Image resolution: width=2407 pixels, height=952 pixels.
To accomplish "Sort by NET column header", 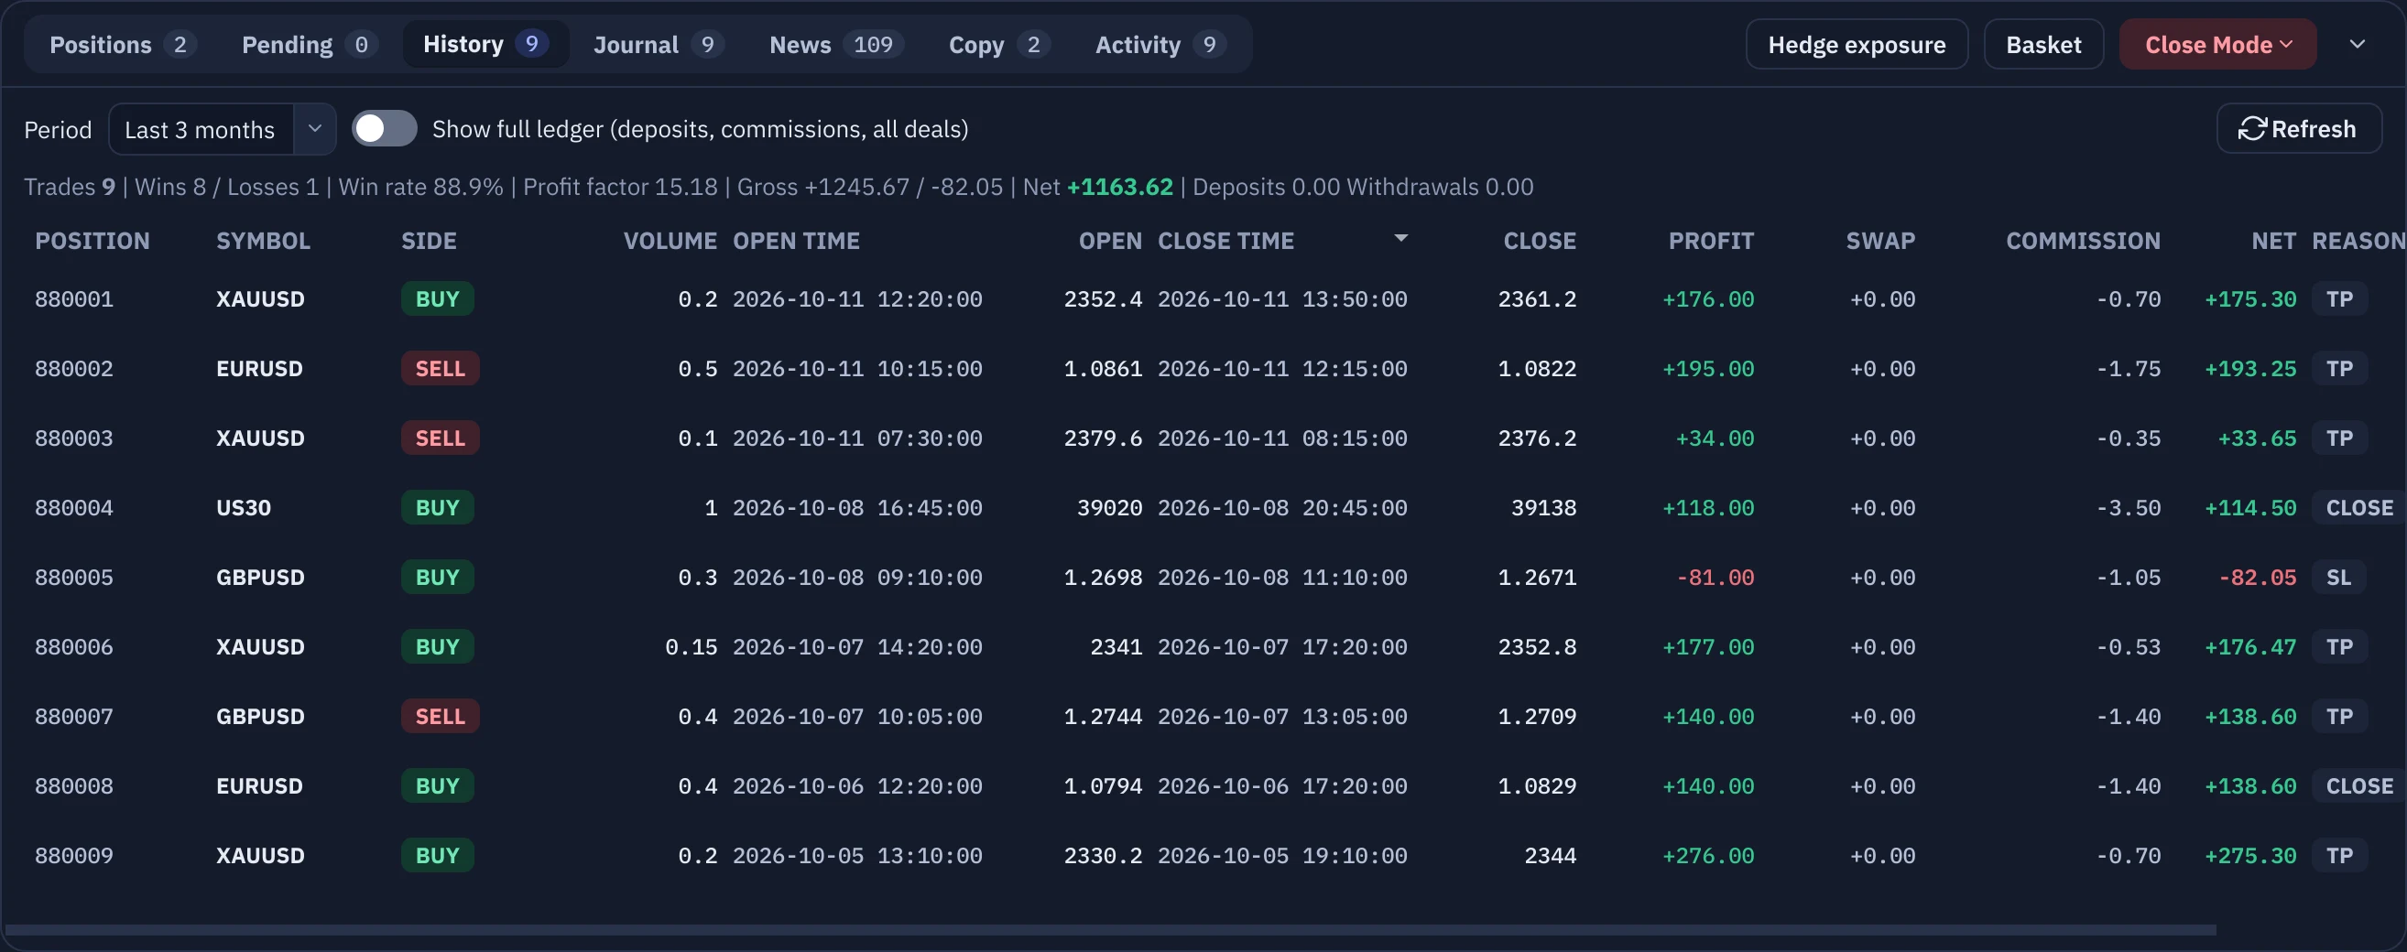I will (x=2273, y=241).
